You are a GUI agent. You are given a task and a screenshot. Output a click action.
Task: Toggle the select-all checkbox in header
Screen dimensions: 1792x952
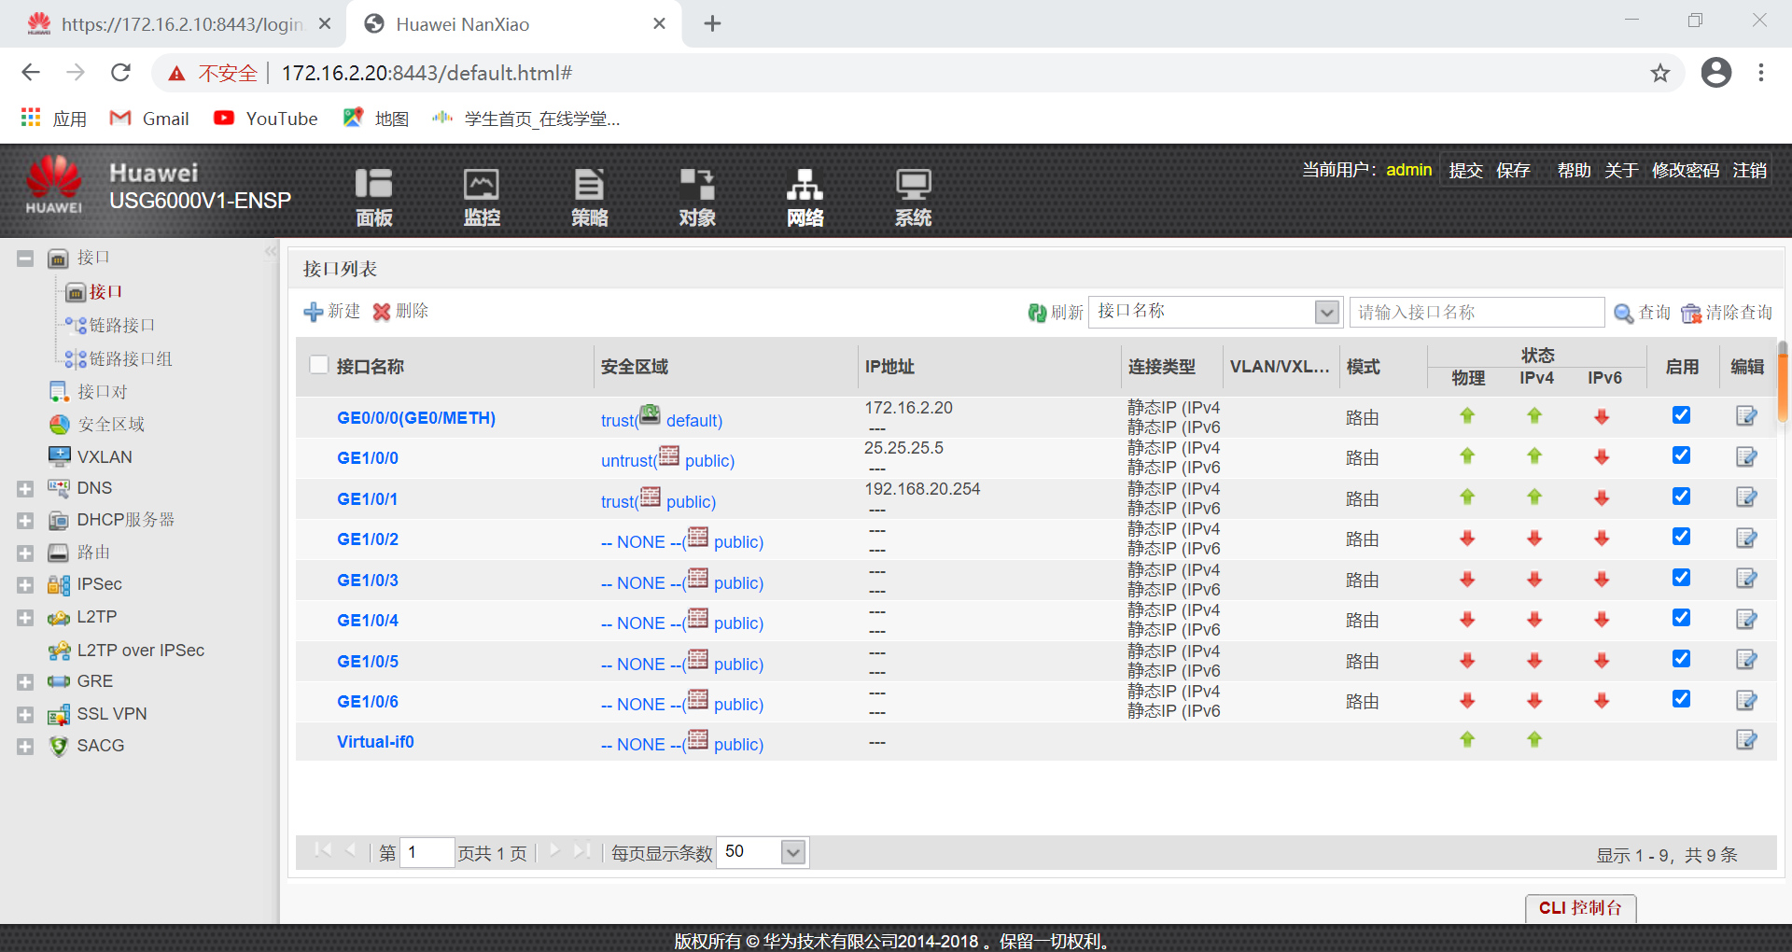click(318, 365)
